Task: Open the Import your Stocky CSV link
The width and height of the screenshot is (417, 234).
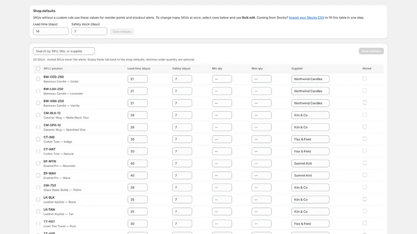Action: pos(306,18)
